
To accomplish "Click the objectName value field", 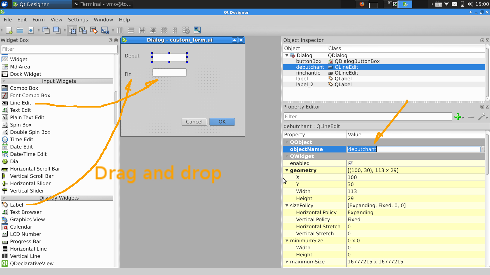I will tap(413, 149).
